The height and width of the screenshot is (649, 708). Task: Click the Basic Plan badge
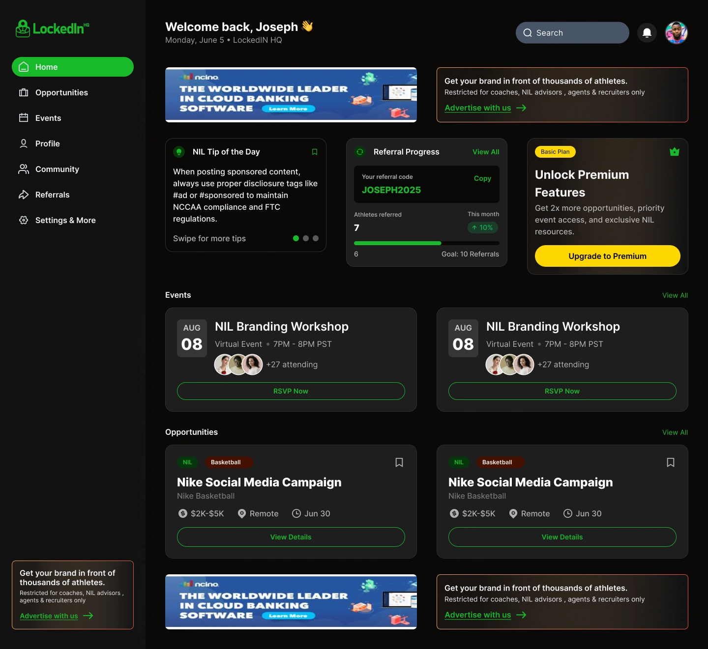[555, 152]
